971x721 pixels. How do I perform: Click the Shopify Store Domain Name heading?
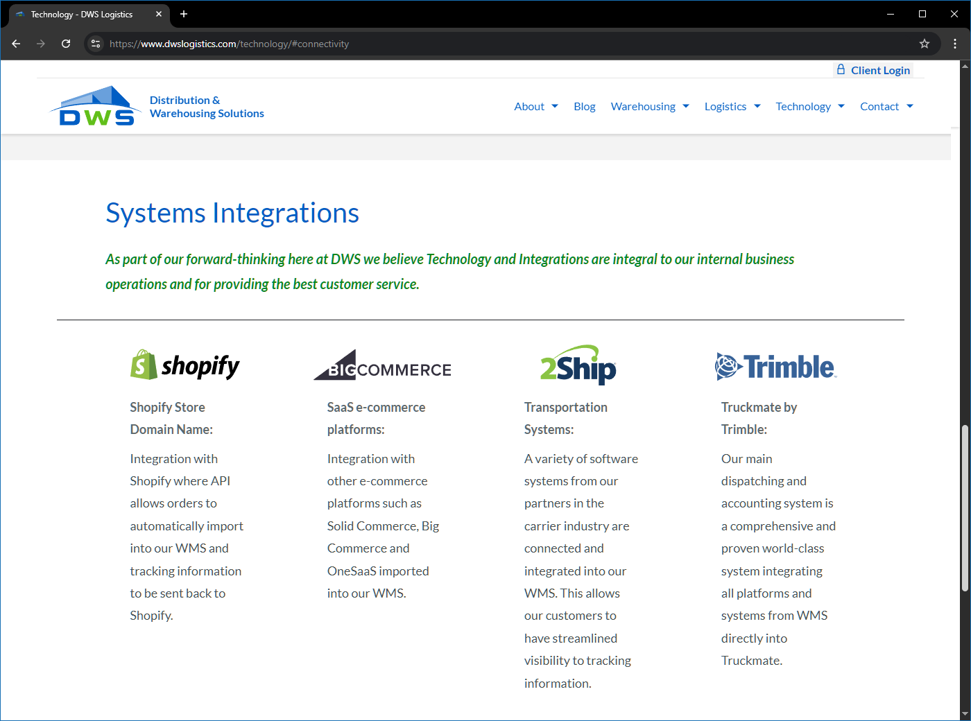(171, 418)
